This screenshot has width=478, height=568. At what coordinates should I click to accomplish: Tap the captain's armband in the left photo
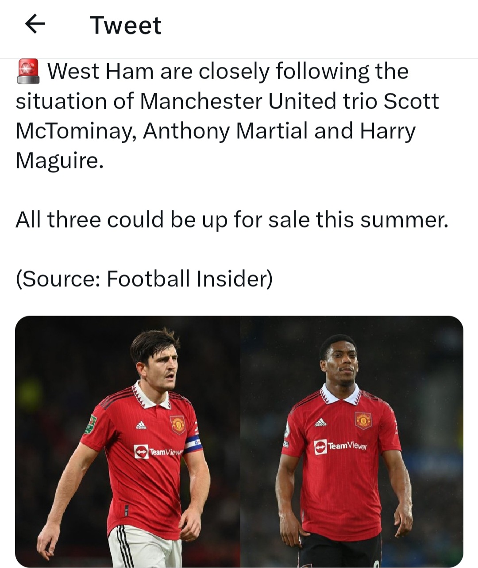[x=193, y=444]
